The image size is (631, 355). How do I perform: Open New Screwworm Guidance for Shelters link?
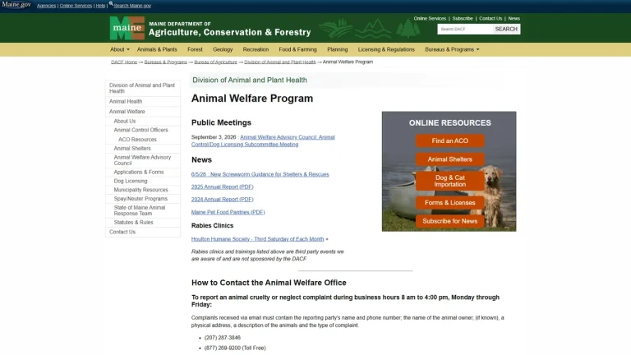click(x=260, y=174)
